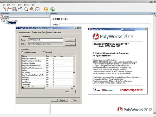Open the Window menu
156x117 pixels.
pos(27,5)
